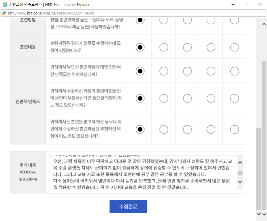
Task: Click the review textarea scroll-up arrow
Action: (240, 163)
